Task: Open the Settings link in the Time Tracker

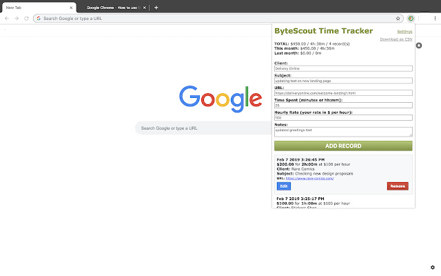Action: (404, 32)
